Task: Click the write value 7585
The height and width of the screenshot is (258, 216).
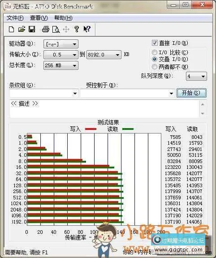Action: (175, 137)
